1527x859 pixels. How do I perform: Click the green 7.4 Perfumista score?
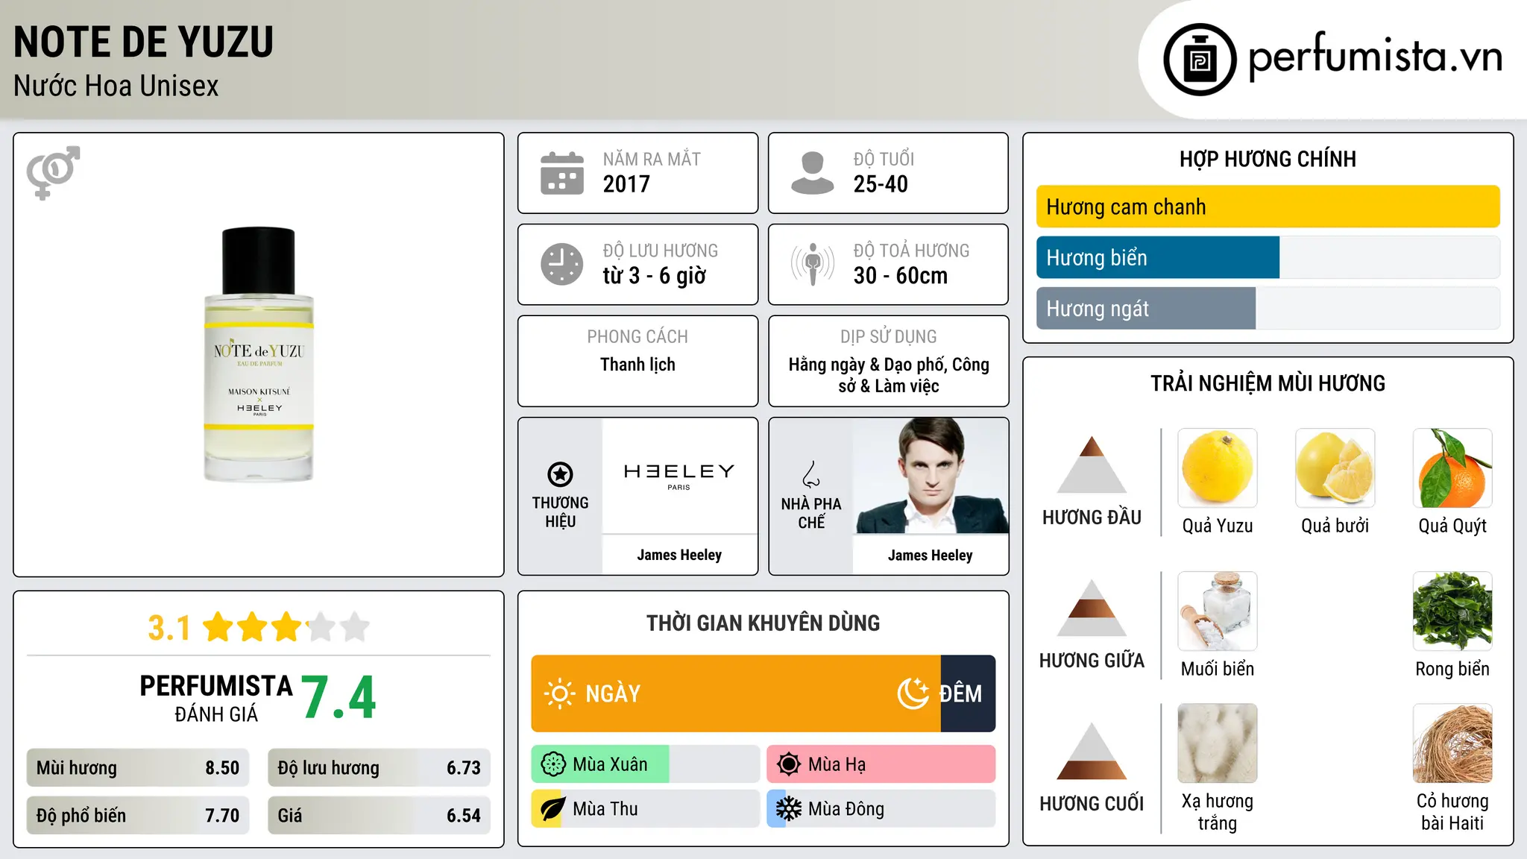pyautogui.click(x=339, y=697)
